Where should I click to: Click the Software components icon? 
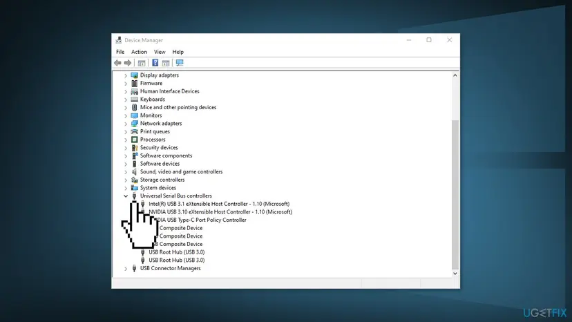(134, 155)
